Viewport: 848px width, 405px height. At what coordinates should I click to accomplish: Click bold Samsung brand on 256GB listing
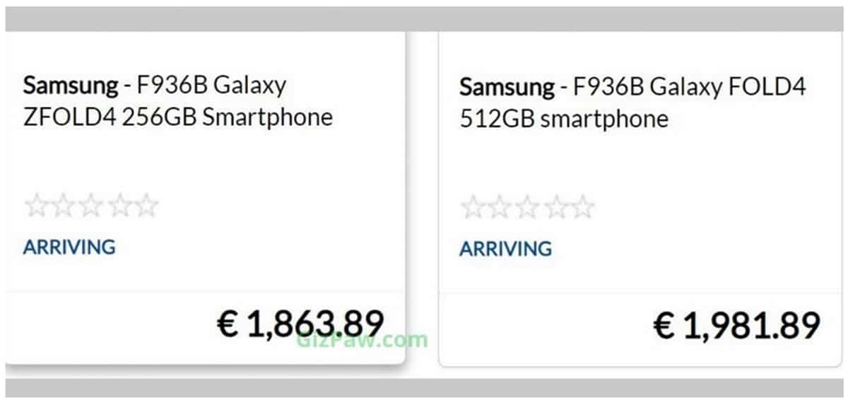(x=70, y=86)
